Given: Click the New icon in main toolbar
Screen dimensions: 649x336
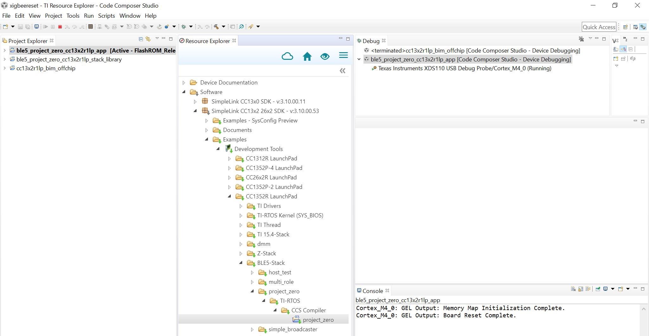Looking at the screenshot, I should (5, 27).
